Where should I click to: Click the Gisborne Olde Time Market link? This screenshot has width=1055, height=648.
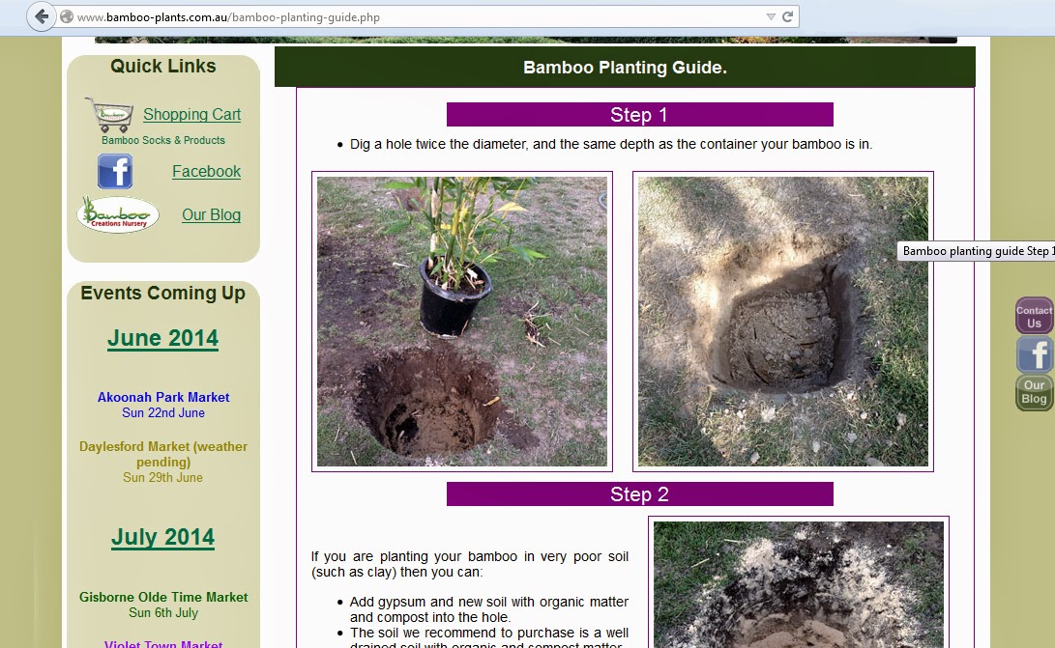[162, 596]
